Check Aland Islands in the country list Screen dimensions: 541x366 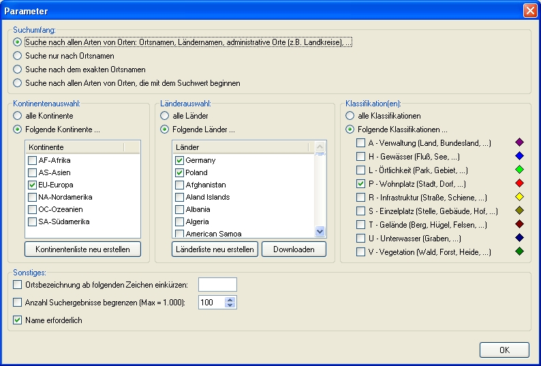click(x=179, y=197)
